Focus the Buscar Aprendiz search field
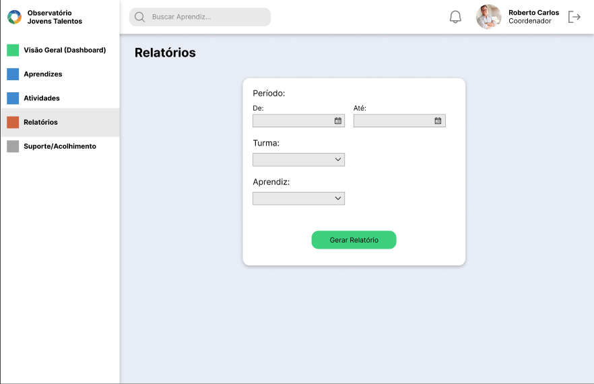 (x=200, y=17)
